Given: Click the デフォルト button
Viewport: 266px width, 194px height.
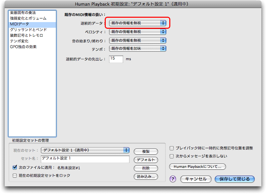Looking at the screenshot, I should pos(146,160).
